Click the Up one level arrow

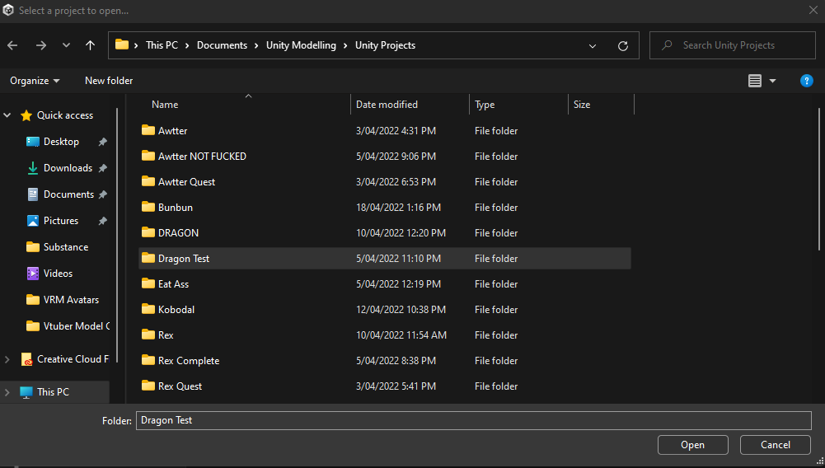tap(90, 45)
